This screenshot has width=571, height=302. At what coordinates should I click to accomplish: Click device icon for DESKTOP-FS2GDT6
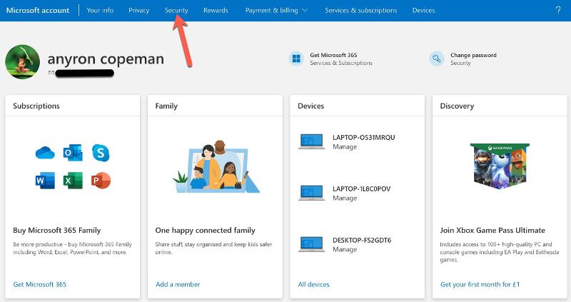click(x=312, y=244)
